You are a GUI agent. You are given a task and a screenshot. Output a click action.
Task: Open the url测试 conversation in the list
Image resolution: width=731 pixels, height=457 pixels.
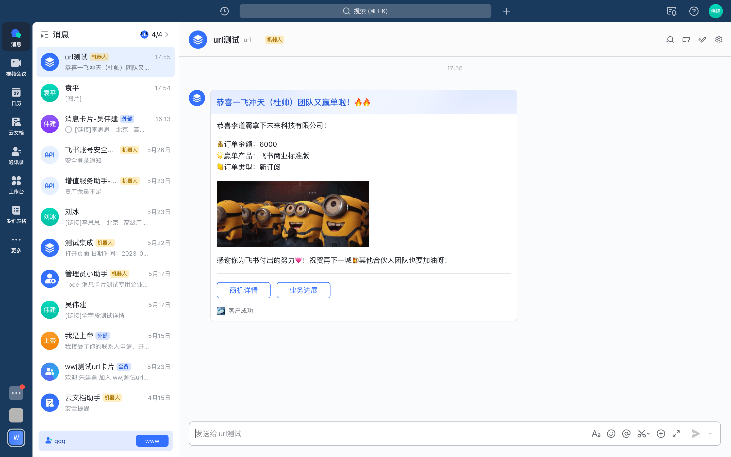105,62
